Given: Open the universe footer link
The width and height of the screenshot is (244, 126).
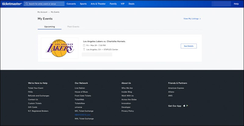Looking at the screenshot, I should coord(78,107).
